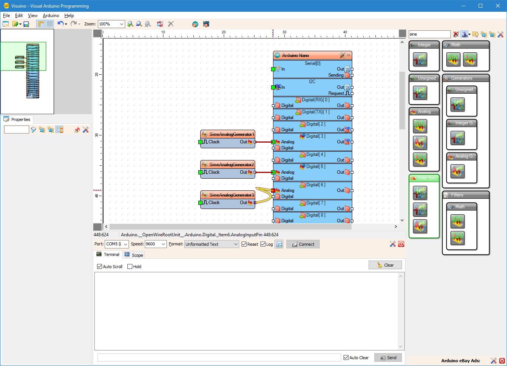Select the COS component in Math palette

coord(470,59)
